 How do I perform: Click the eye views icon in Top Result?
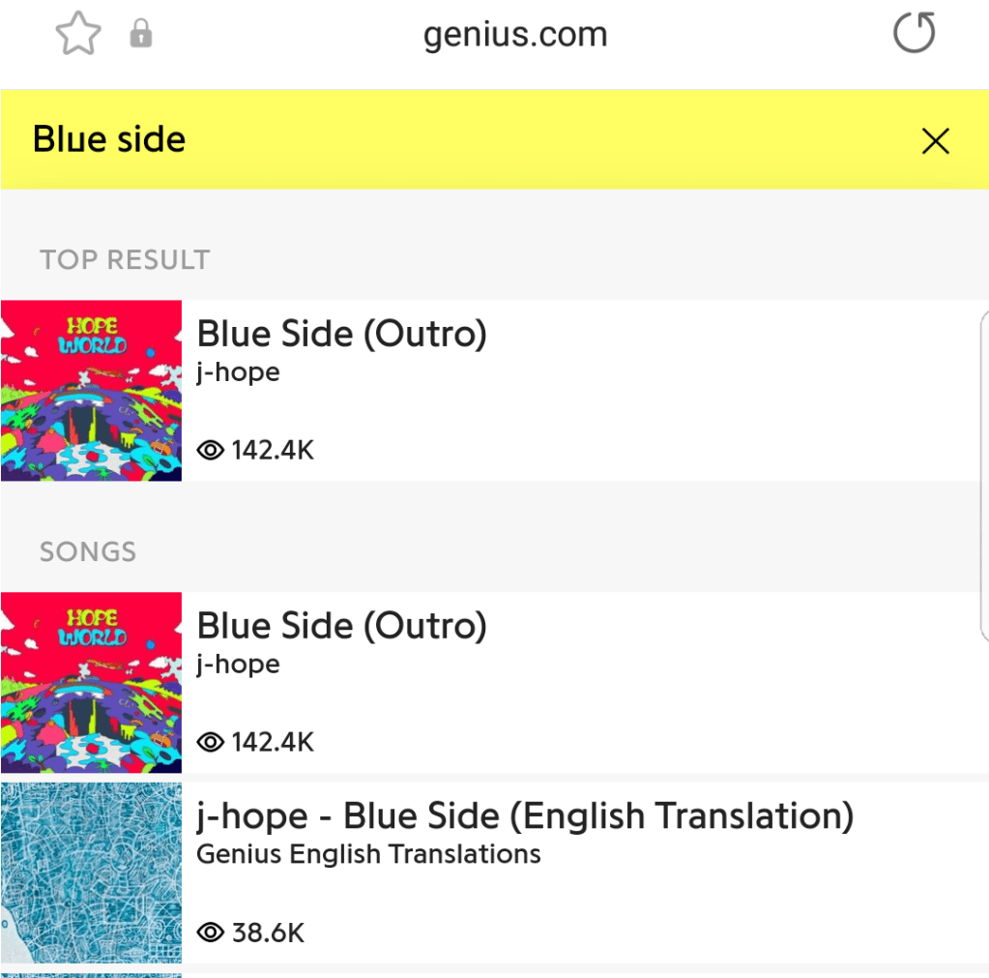(210, 450)
